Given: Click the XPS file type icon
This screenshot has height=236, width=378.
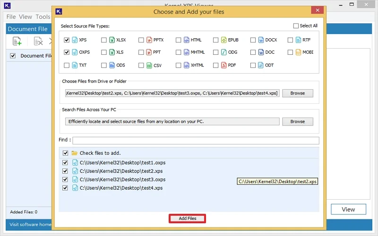Looking at the screenshot, I should (x=75, y=40).
